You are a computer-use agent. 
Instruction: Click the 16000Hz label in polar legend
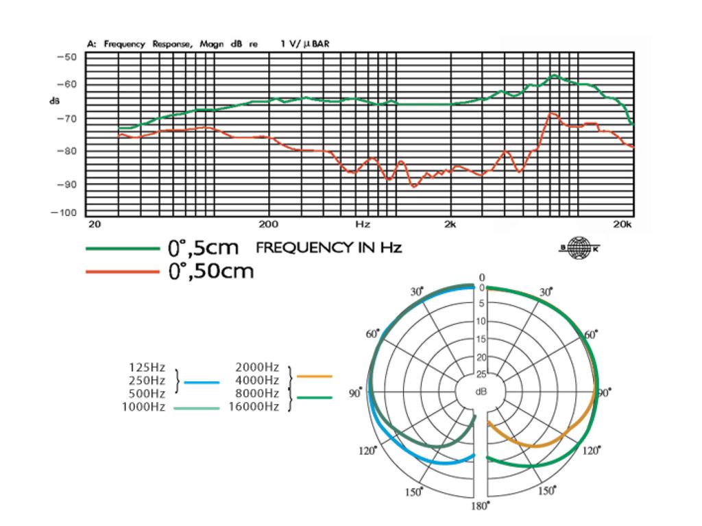coord(256,407)
